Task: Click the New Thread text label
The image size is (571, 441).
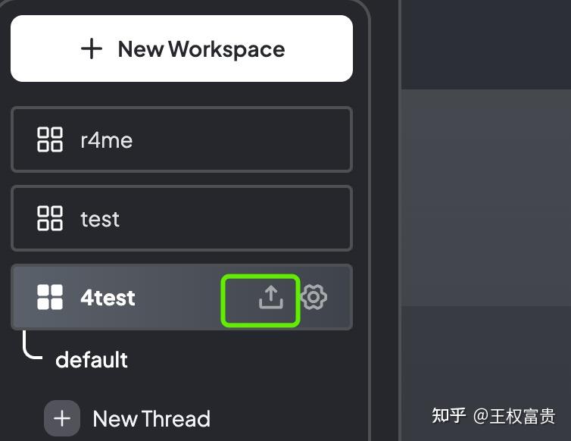Action: 151,418
